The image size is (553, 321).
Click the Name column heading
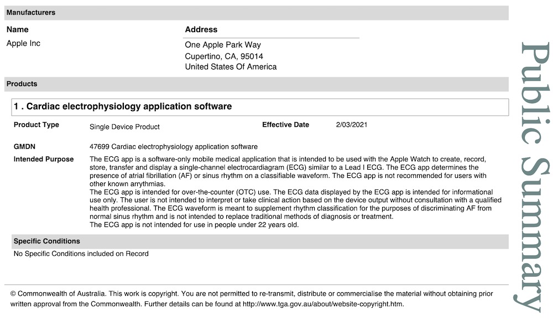[x=18, y=29]
